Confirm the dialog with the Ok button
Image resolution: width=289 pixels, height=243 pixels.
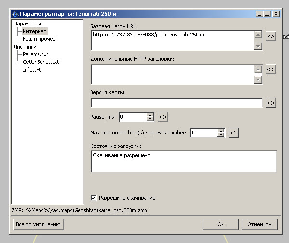tap(221, 224)
